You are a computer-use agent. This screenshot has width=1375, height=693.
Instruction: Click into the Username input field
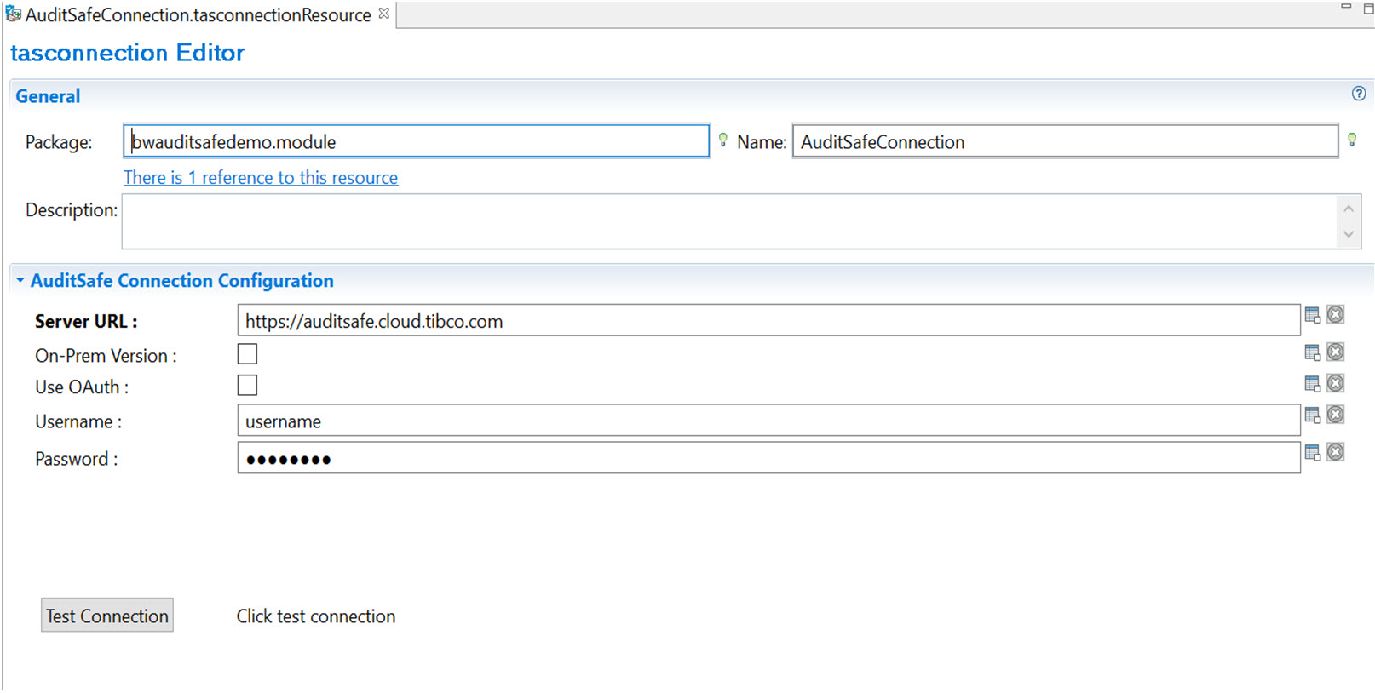767,421
